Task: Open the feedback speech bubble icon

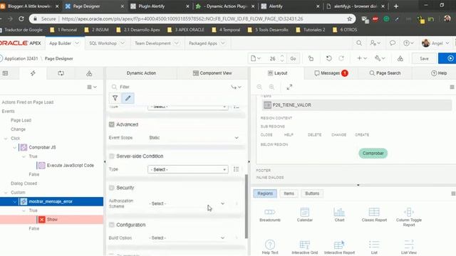Action: (x=393, y=43)
